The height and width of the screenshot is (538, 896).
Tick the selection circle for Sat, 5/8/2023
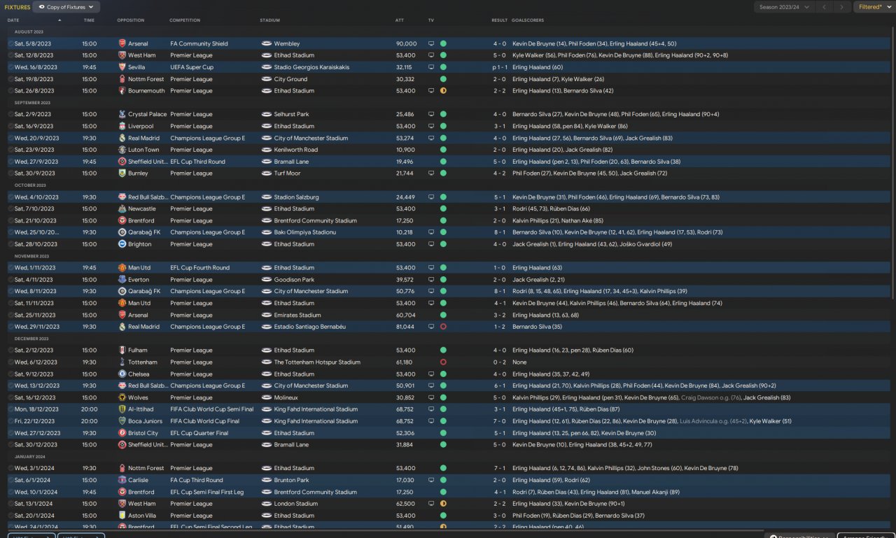click(10, 44)
